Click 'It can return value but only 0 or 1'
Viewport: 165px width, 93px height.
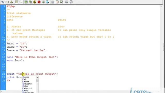pos(86,37)
